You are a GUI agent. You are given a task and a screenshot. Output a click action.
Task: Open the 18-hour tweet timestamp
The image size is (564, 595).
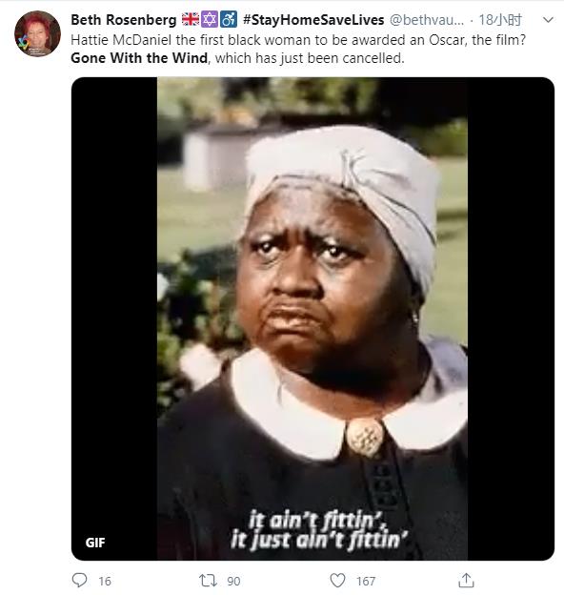[500, 20]
